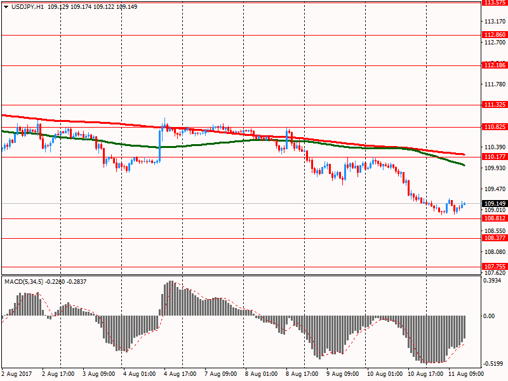This screenshot has height=381, width=508.
Task: Click the 10 Aug 01:00 time label
Action: tap(385, 374)
